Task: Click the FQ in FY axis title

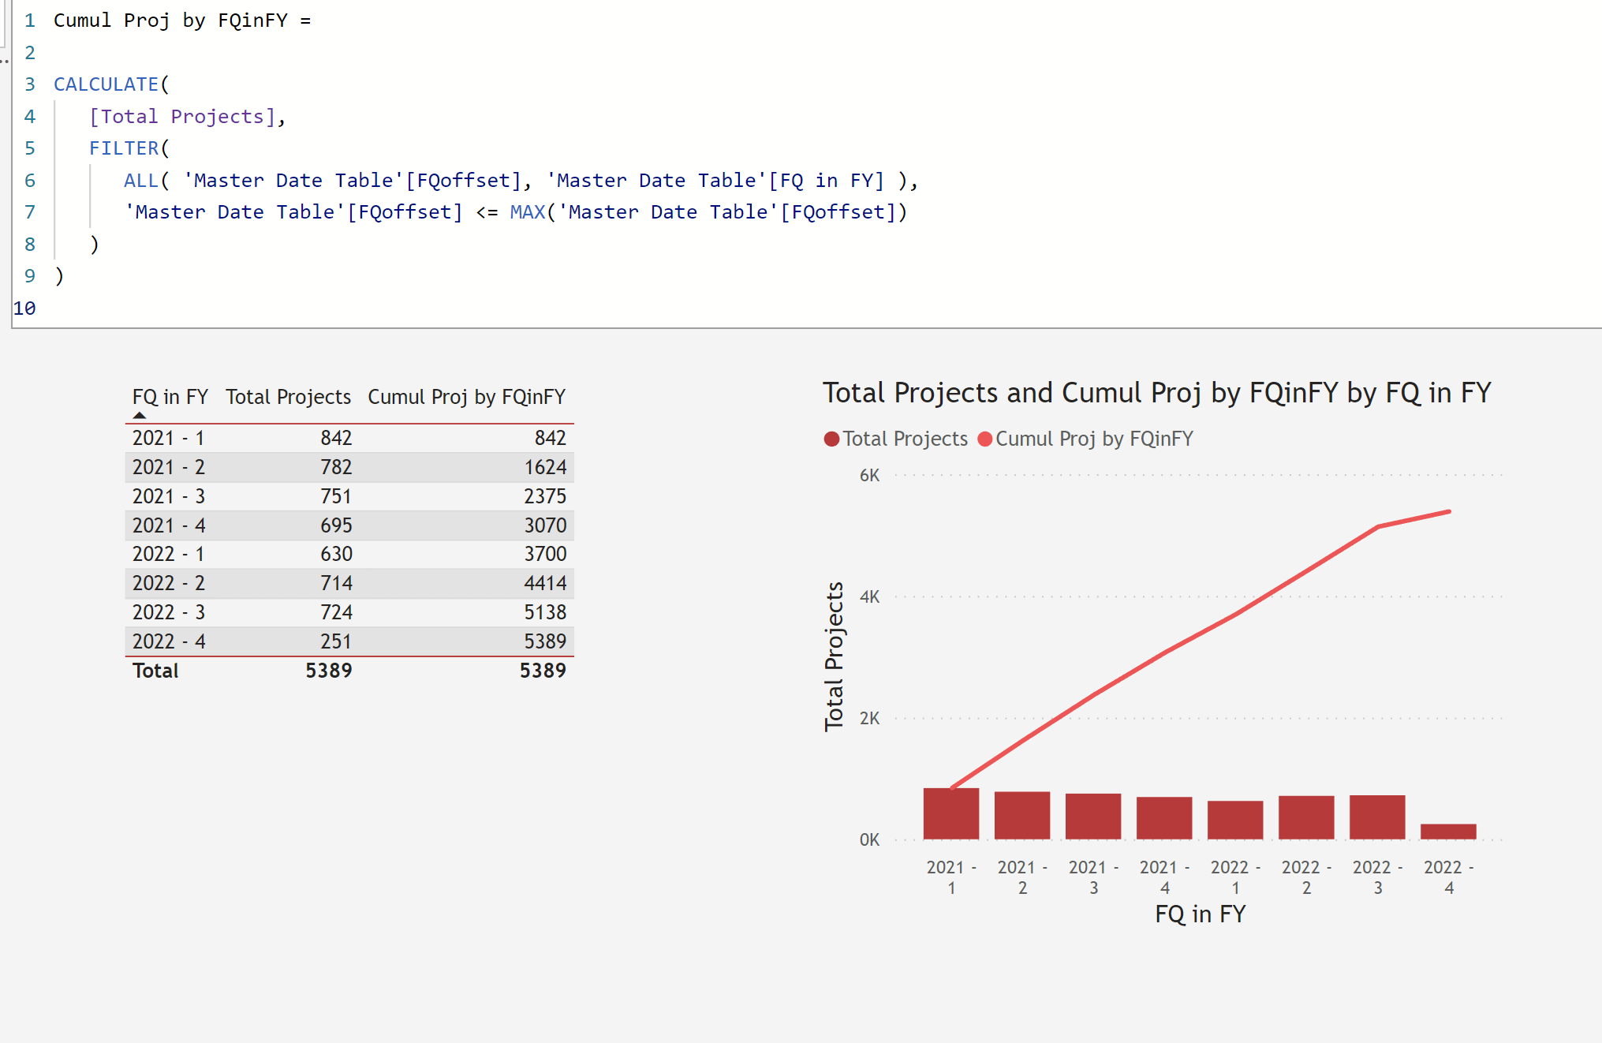Action: [x=1200, y=914]
